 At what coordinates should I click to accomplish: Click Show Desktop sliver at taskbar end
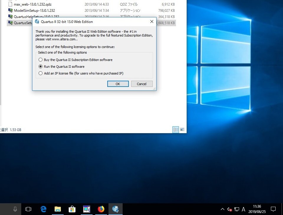coord(282,209)
